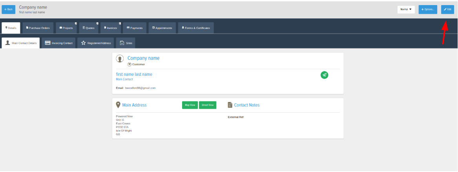Click the Powered Now address line
The height and width of the screenshot is (172, 458).
click(x=124, y=116)
